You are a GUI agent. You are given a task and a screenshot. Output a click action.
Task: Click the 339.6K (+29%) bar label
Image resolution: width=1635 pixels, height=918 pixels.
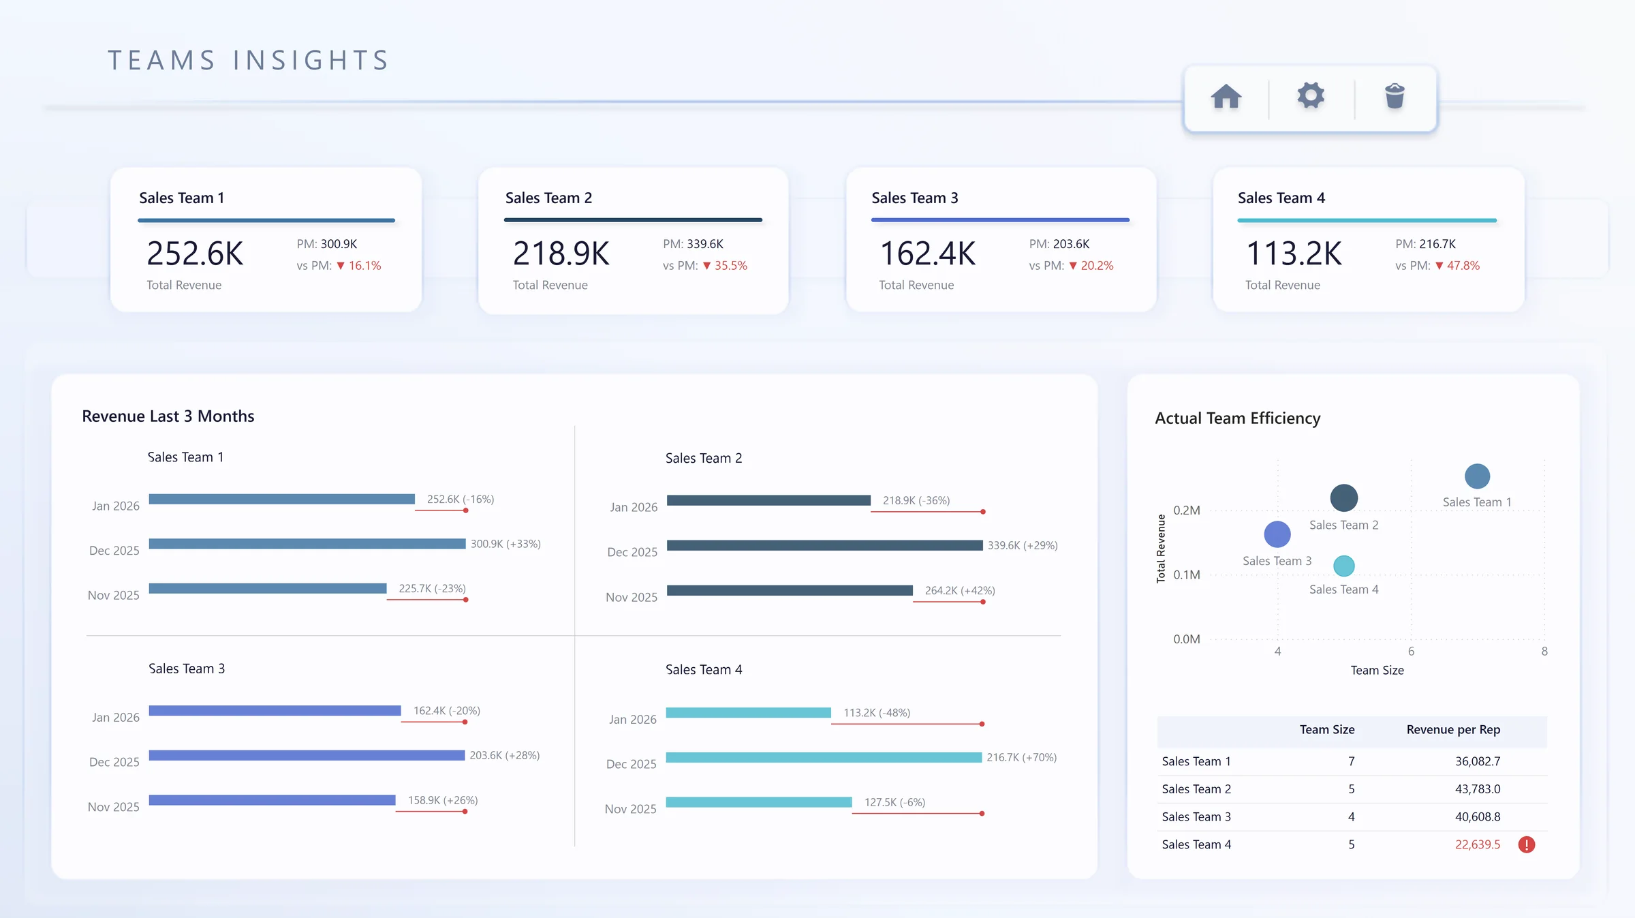click(x=1023, y=545)
